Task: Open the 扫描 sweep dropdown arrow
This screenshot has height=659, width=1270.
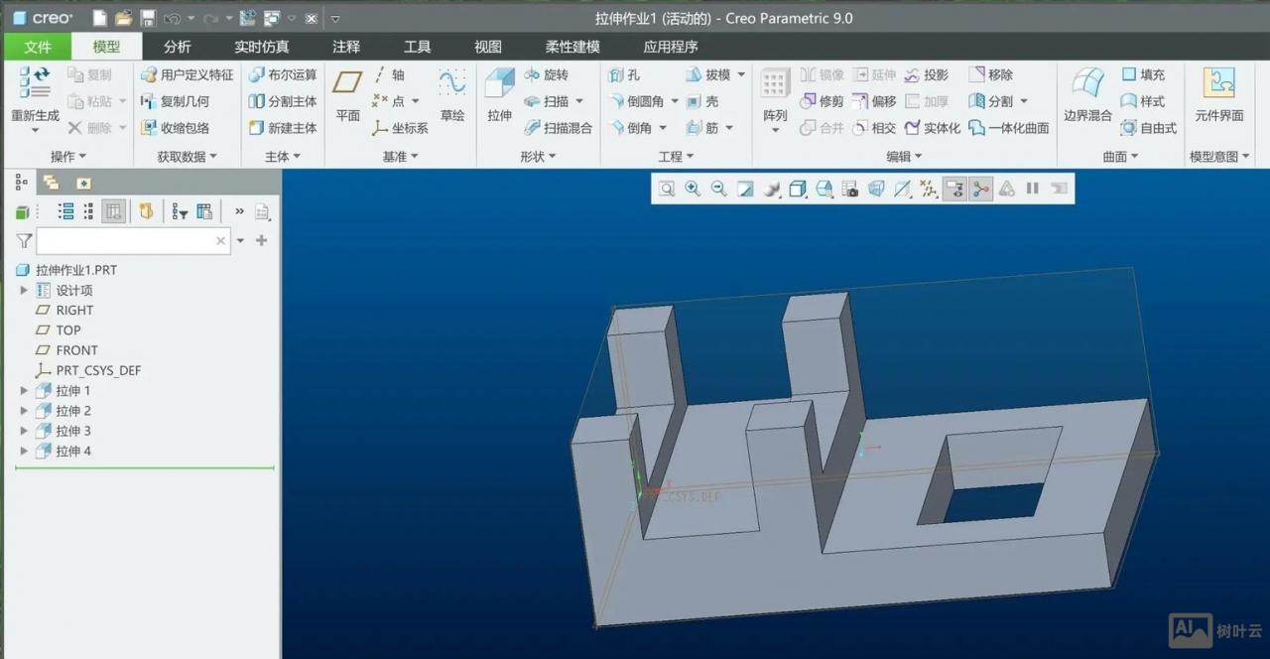Action: (x=579, y=101)
